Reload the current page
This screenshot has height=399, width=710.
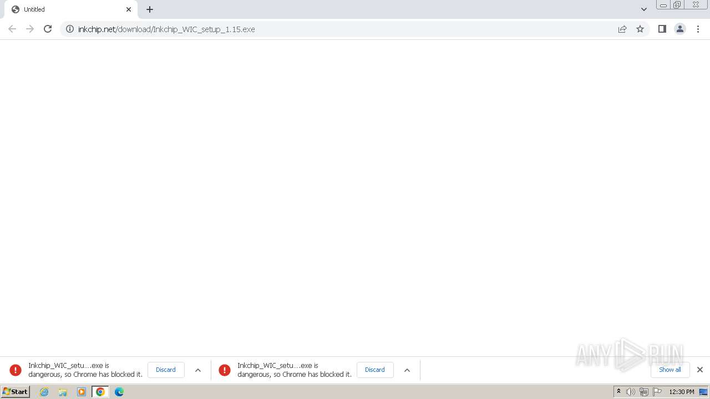(48, 29)
